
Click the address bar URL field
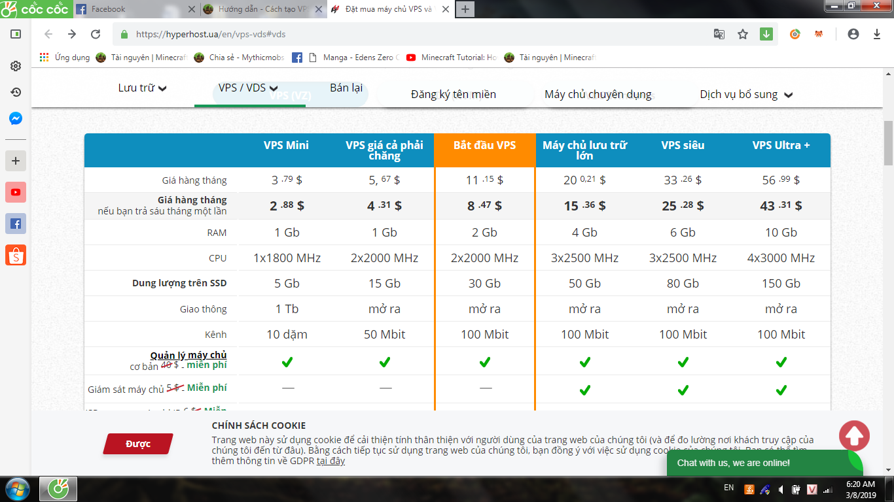click(419, 34)
